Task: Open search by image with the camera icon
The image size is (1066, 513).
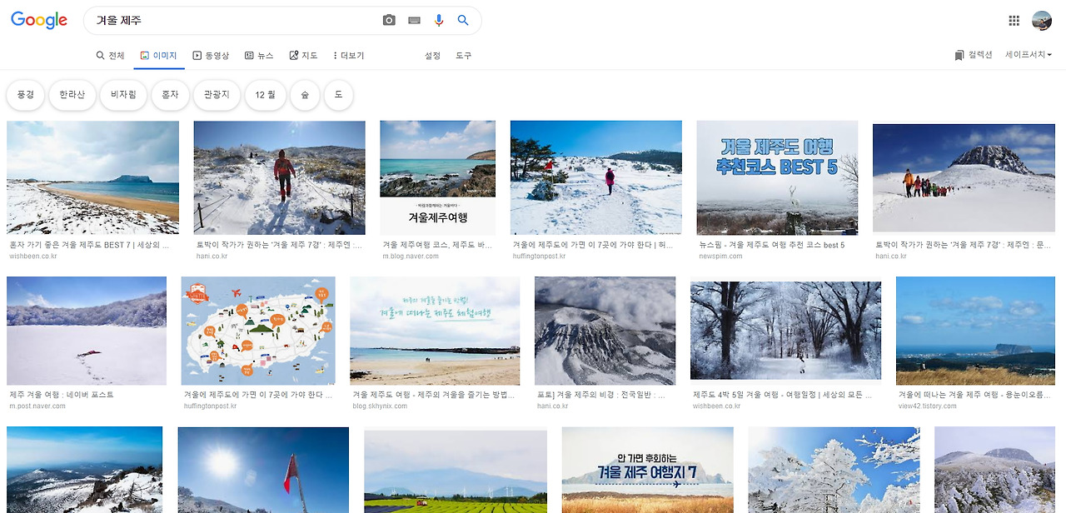Action: coord(388,20)
